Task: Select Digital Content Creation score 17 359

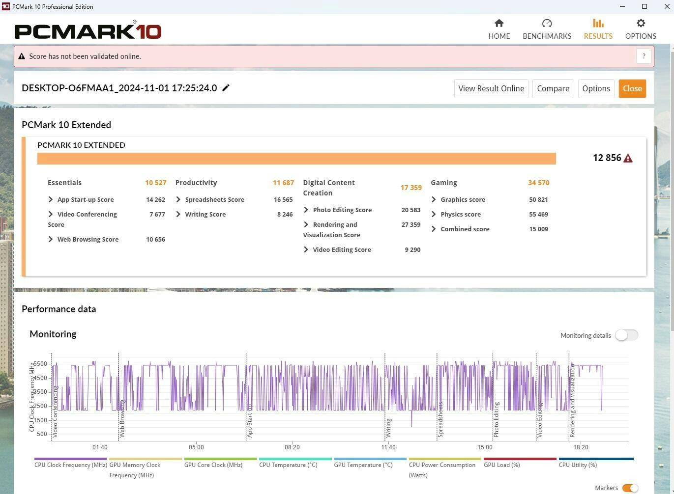Action: pyautogui.click(x=411, y=188)
